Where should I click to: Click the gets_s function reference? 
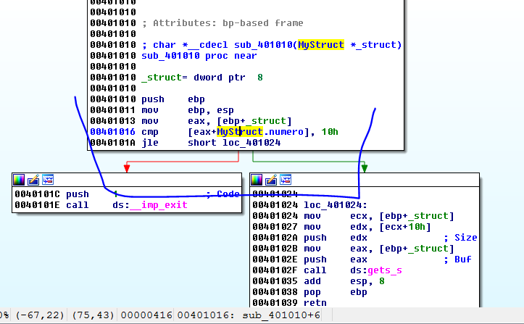(x=384, y=270)
